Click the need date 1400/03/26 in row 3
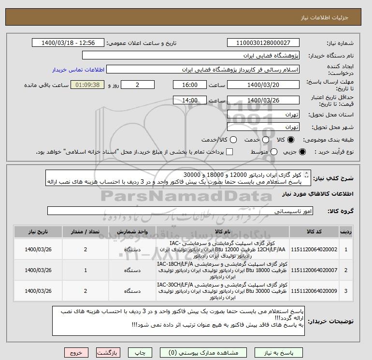 [x=38, y=291]
